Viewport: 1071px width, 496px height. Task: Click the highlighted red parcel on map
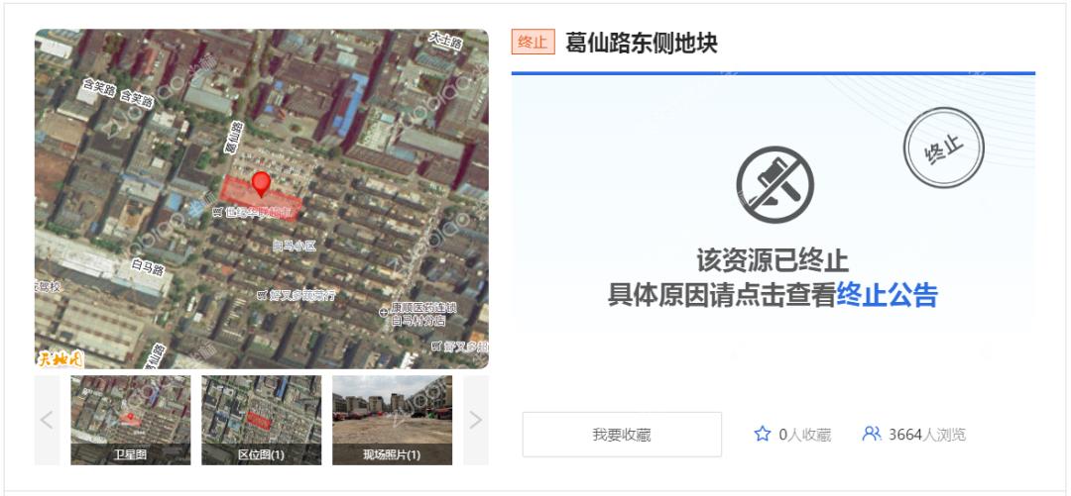click(261, 199)
